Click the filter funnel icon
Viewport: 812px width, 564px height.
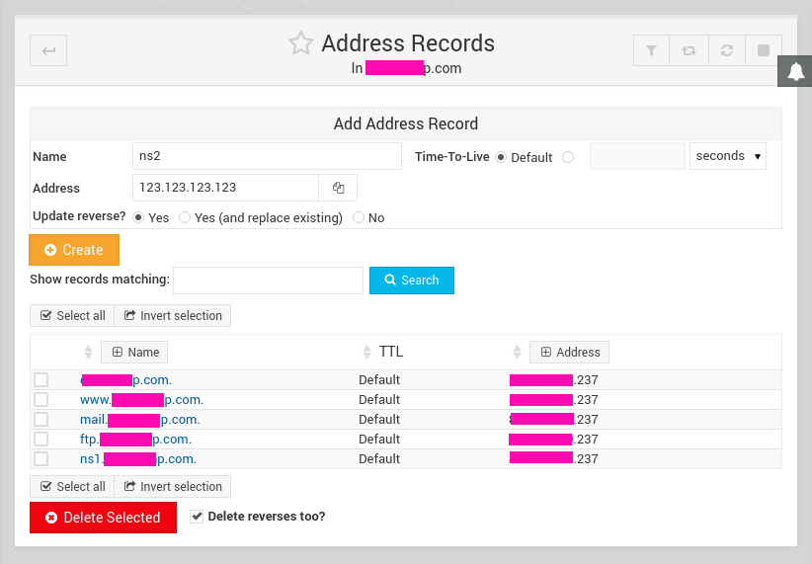pos(651,50)
